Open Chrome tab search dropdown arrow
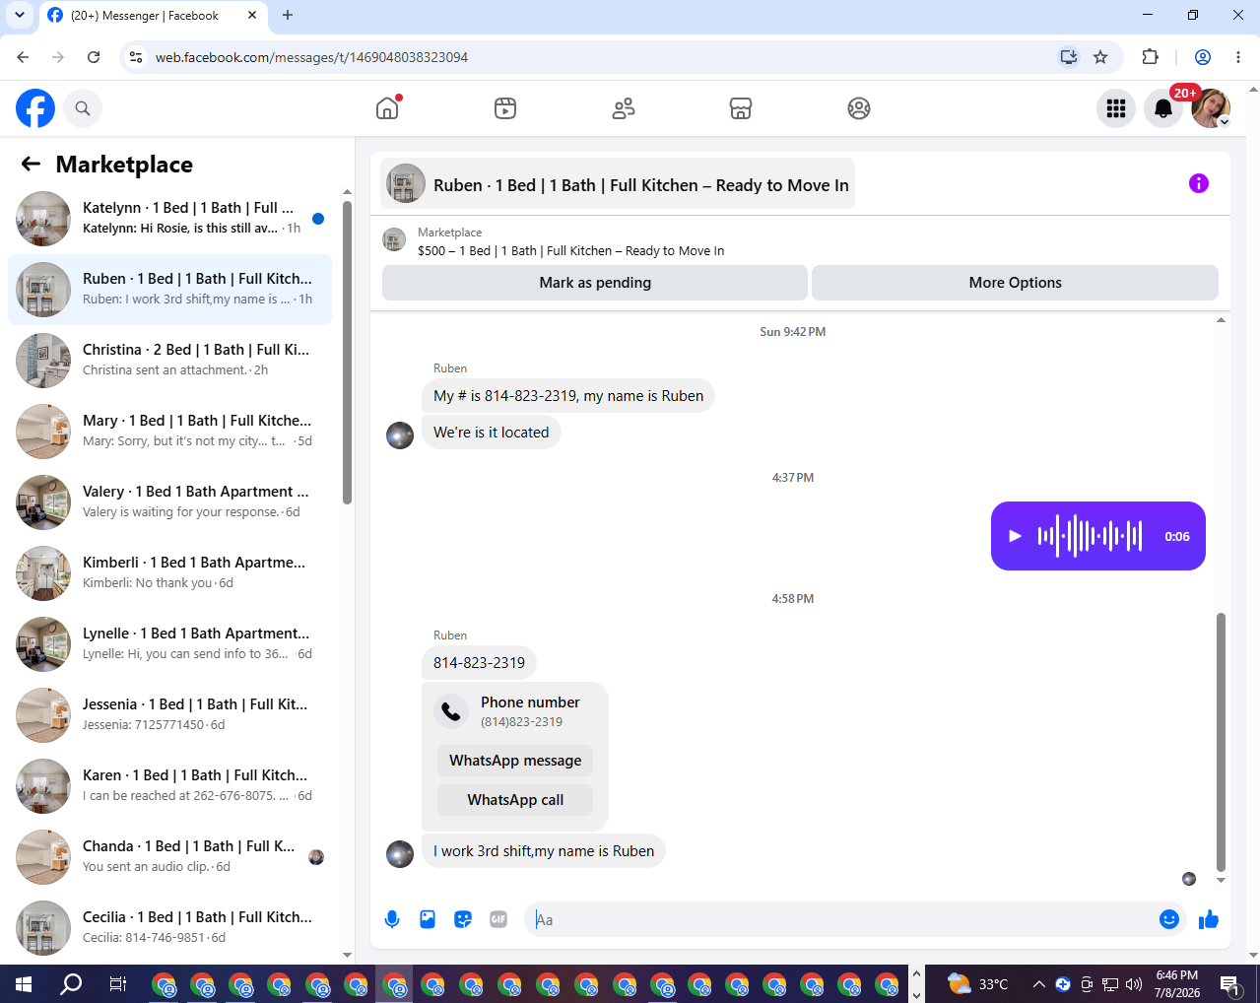 coord(19,15)
